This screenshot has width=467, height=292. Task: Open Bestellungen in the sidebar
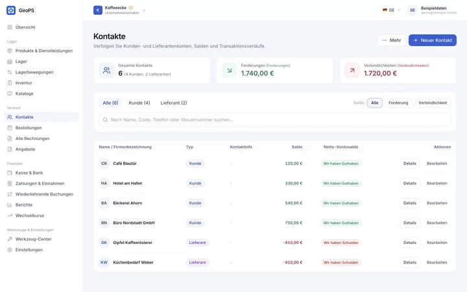coord(42,128)
